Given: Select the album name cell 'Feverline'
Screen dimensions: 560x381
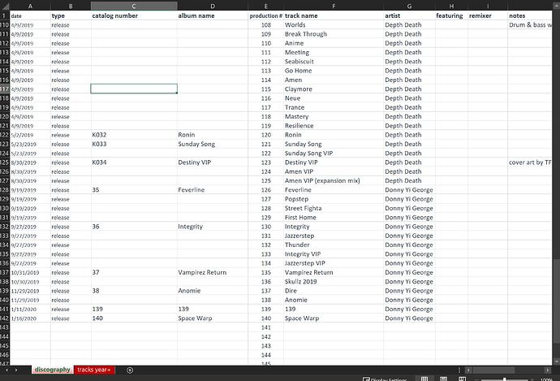Looking at the screenshot, I should tap(213, 190).
